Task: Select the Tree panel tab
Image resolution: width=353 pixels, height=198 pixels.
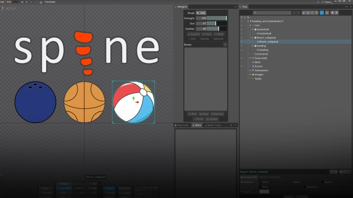Action: pyautogui.click(x=243, y=7)
